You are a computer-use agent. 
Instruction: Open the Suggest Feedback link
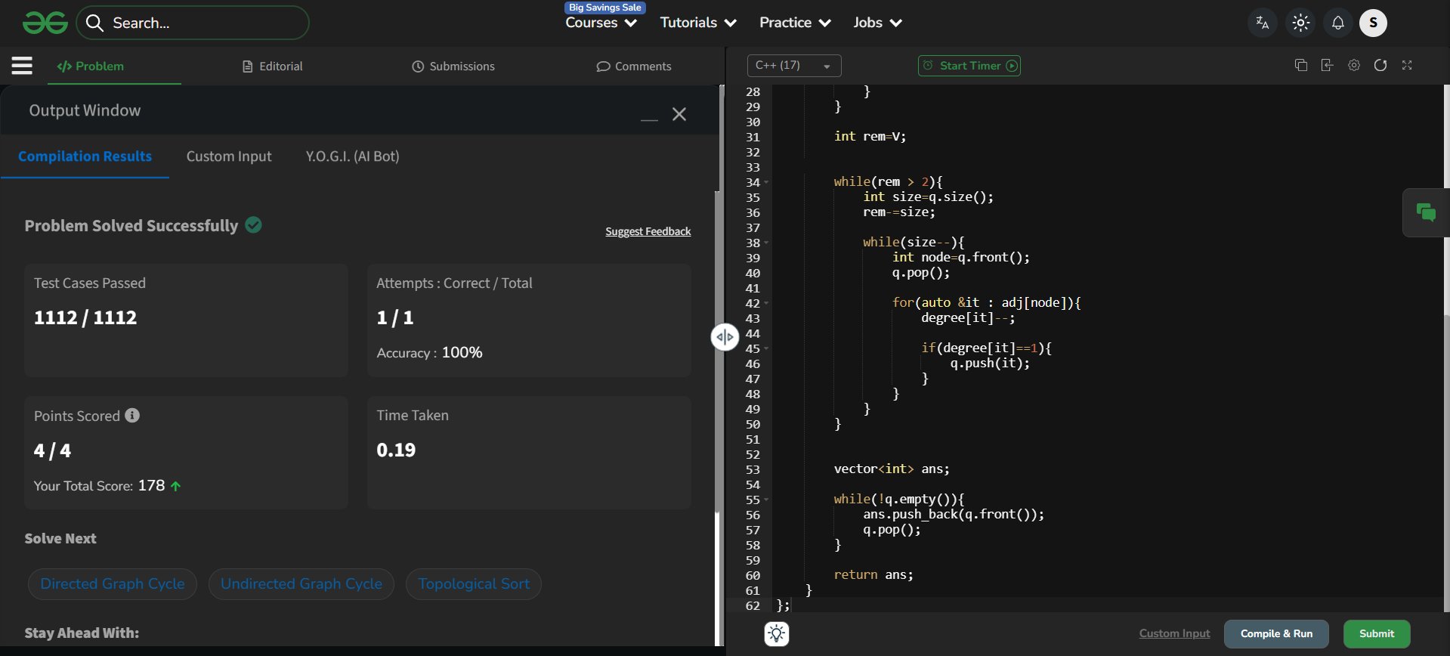[x=648, y=231]
